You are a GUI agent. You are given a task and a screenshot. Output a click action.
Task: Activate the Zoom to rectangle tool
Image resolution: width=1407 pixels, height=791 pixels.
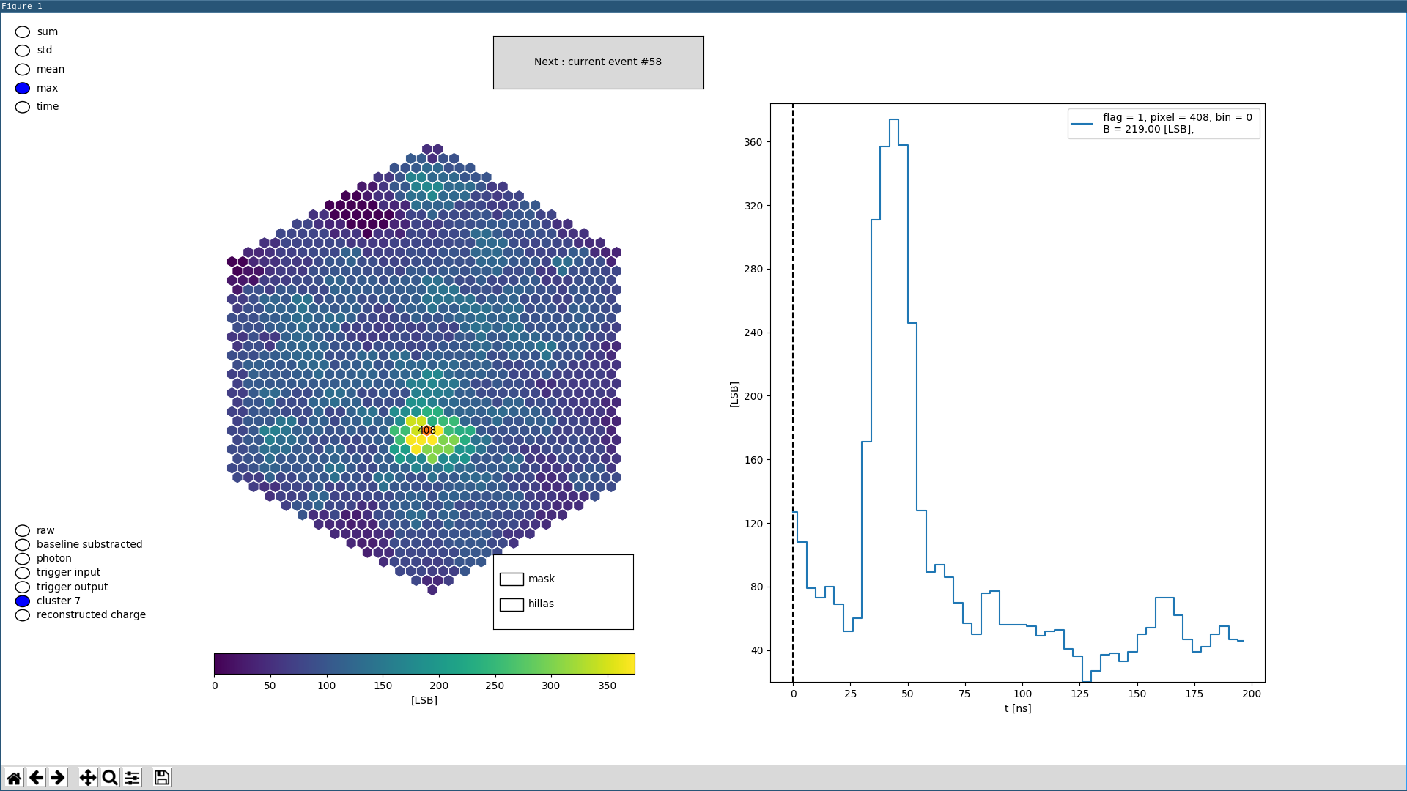coord(110,777)
